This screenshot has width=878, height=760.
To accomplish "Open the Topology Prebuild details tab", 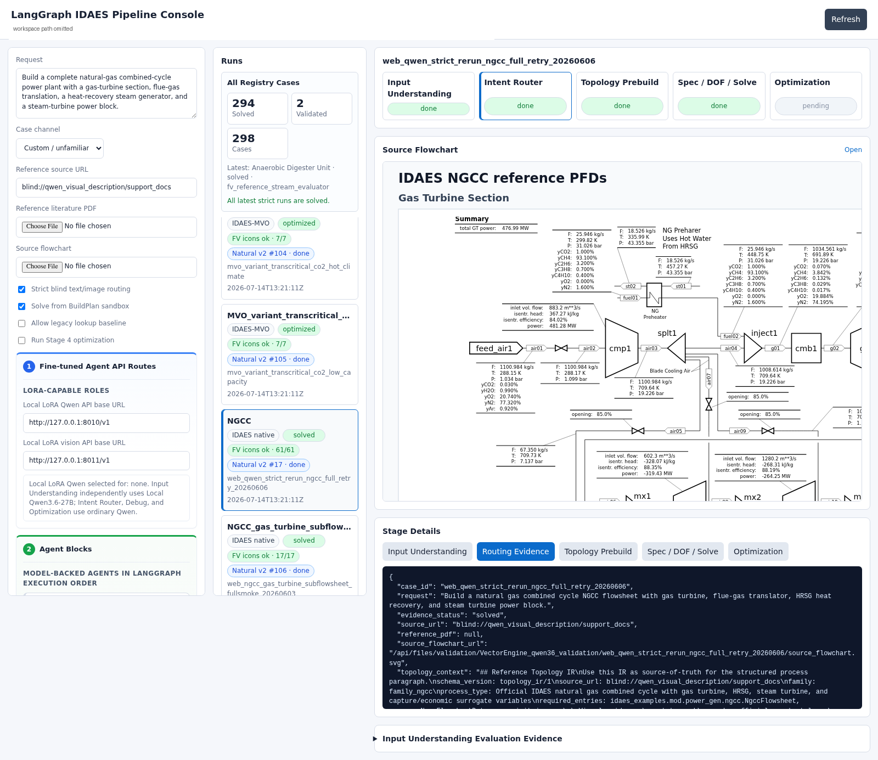I will click(x=598, y=551).
